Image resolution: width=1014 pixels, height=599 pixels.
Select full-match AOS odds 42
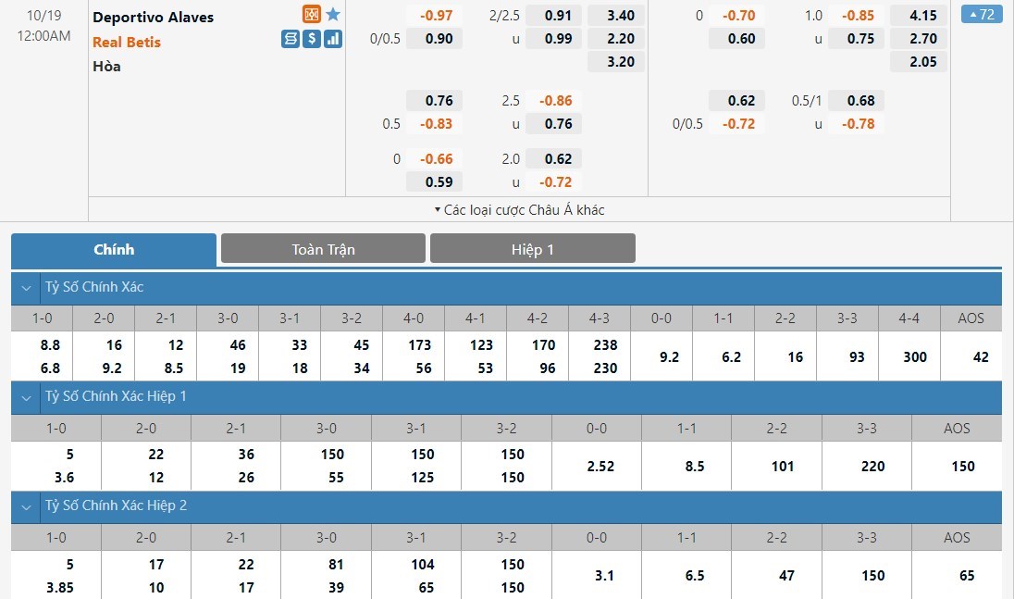pos(971,356)
